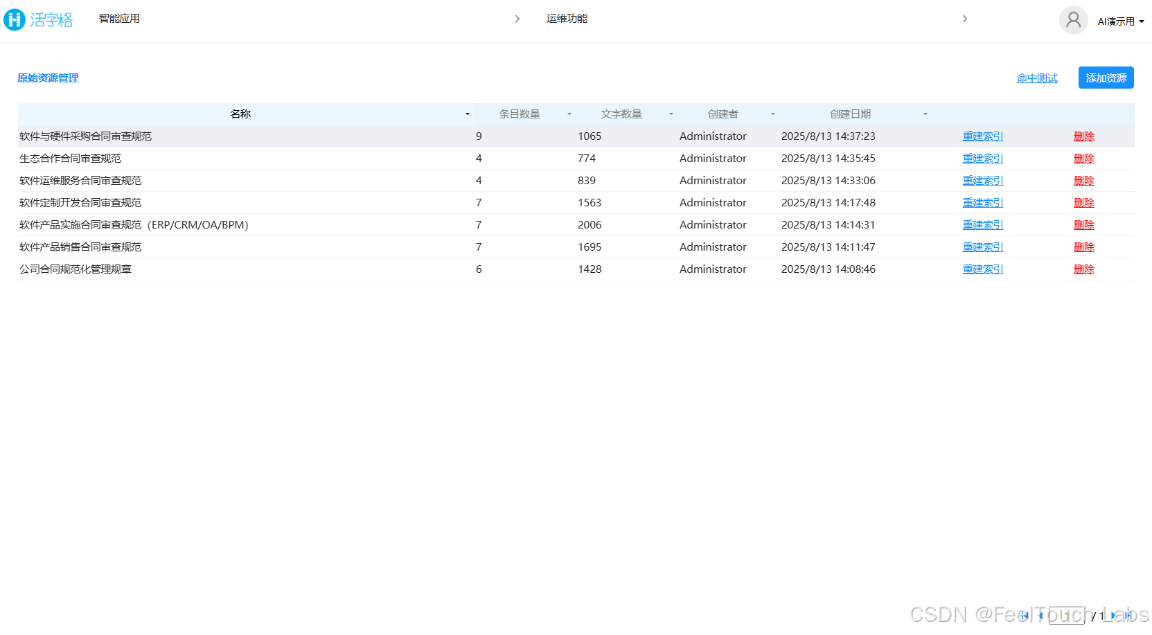This screenshot has width=1152, height=635.
Task: Open the 条目数量 column filter dropdown
Action: coord(569,114)
